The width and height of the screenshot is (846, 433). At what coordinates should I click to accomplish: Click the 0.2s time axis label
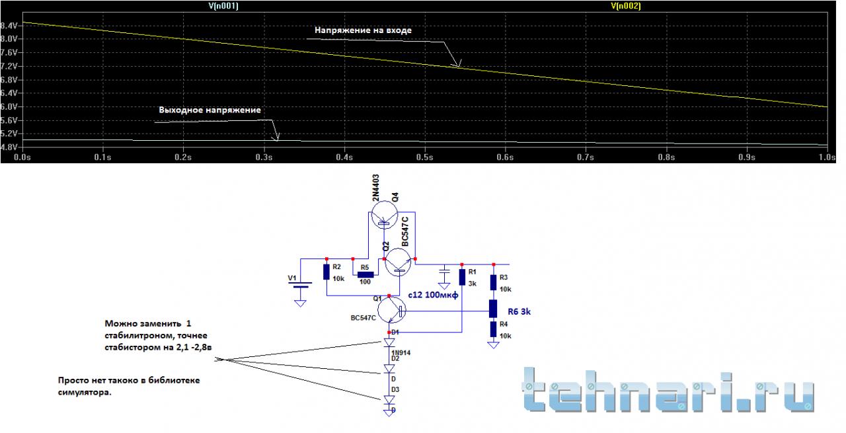(183, 158)
